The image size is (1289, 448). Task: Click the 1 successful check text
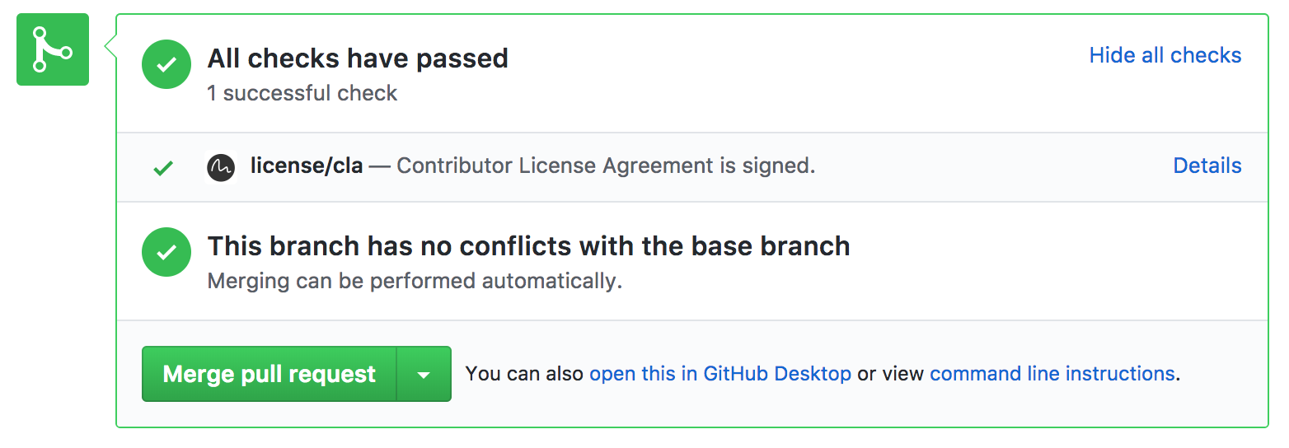click(302, 93)
